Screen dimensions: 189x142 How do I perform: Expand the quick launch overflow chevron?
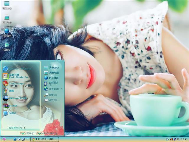tap(28, 138)
